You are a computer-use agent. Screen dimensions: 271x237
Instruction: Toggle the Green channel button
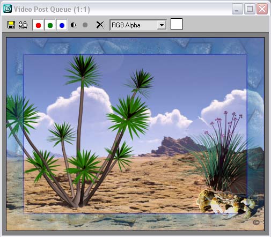tap(50, 25)
